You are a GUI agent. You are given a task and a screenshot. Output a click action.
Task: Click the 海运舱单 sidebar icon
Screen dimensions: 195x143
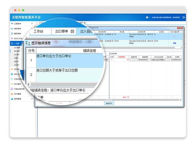(x=12, y=28)
